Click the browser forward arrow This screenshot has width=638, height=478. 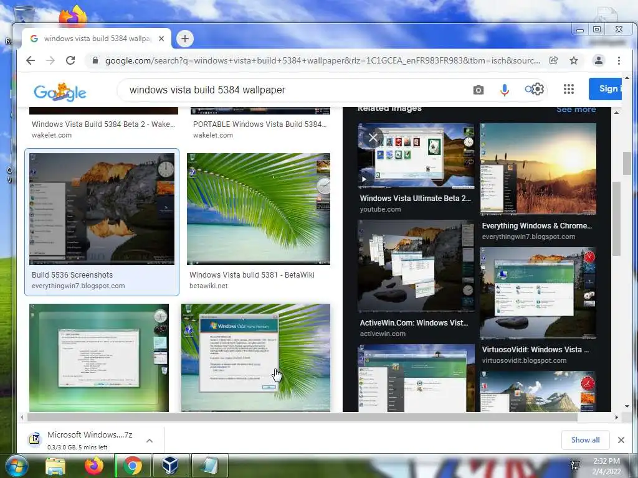pyautogui.click(x=50, y=60)
